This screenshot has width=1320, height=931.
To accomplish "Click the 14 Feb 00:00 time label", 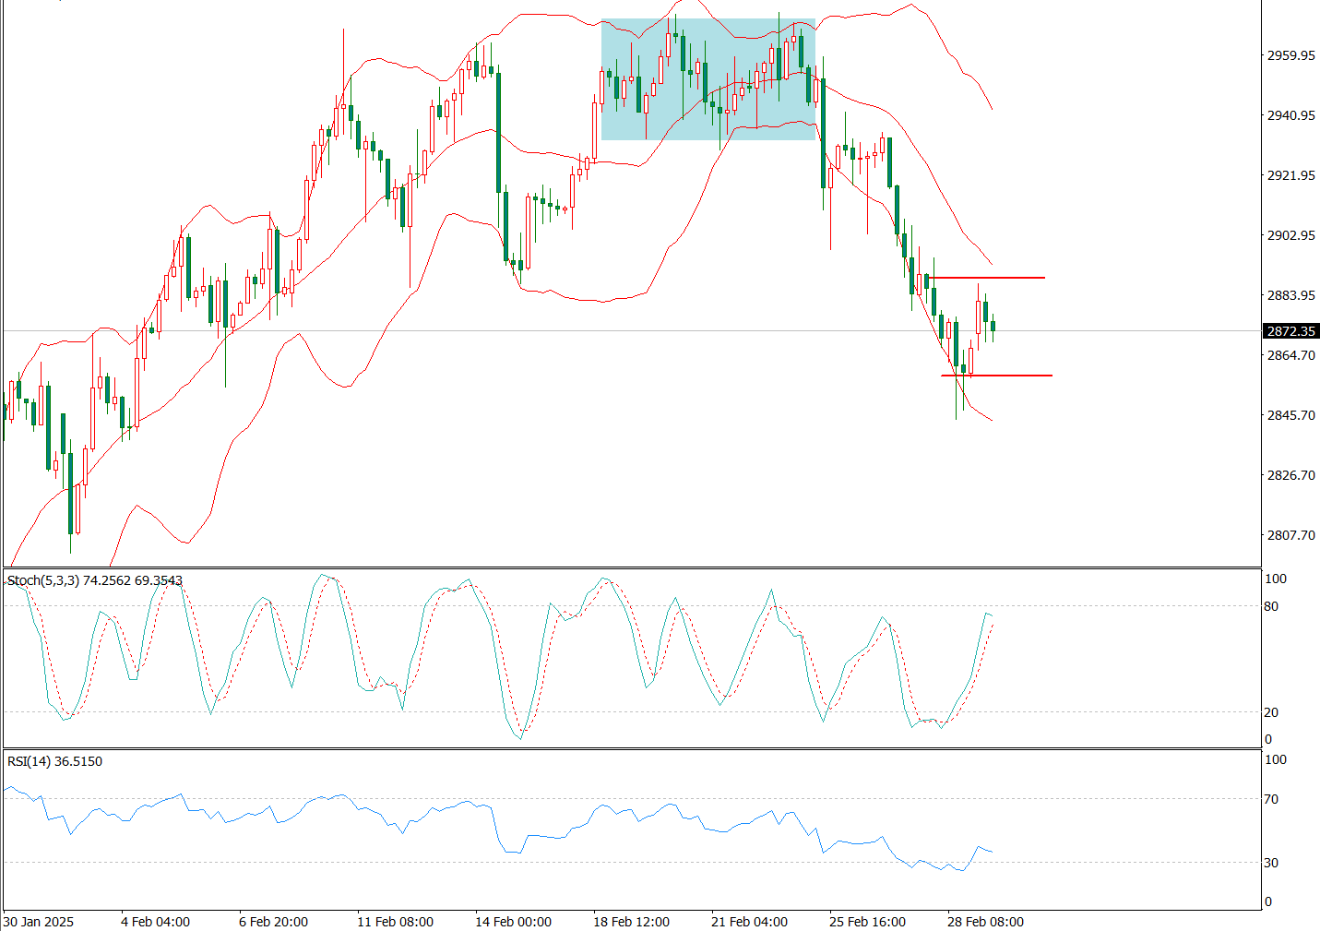I will pos(513,921).
